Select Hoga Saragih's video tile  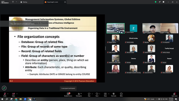tap(169, 28)
